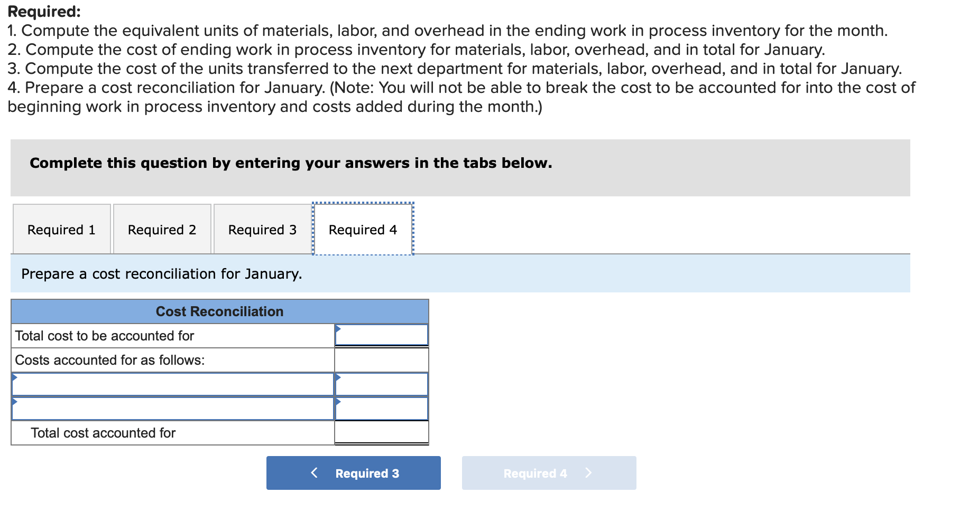The height and width of the screenshot is (512, 960).
Task: Select the currently active Required 4 tab
Action: (362, 229)
